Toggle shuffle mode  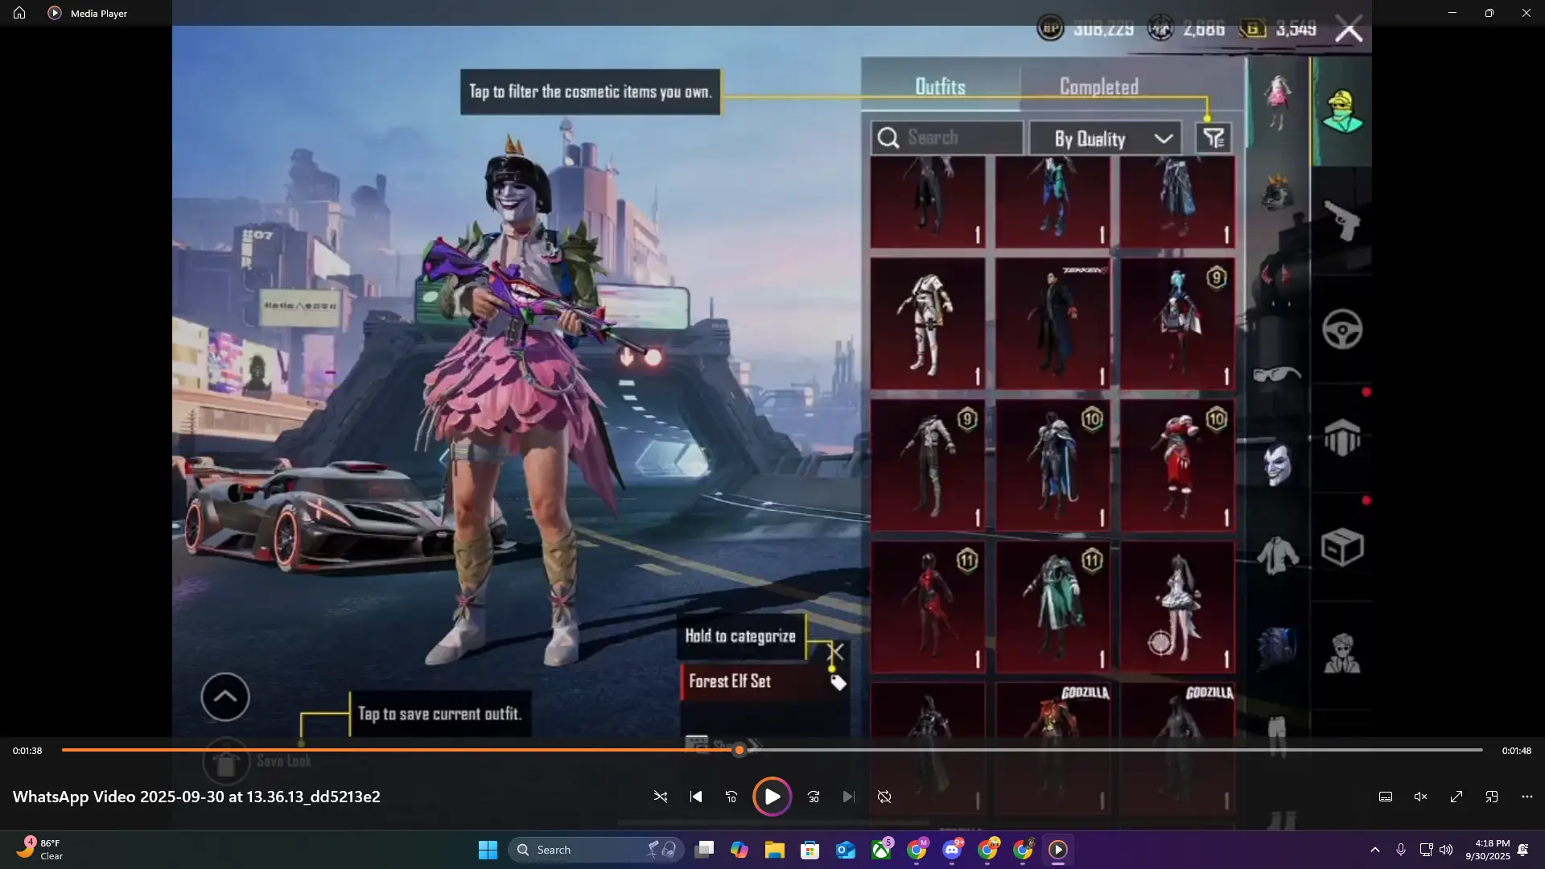(x=661, y=797)
